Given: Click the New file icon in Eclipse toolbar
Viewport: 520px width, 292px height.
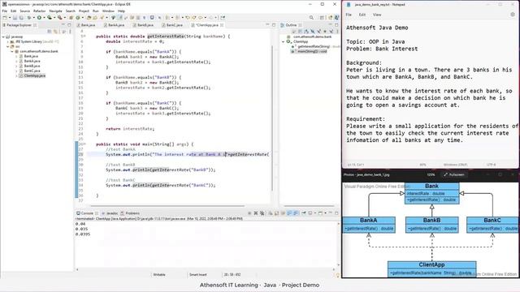Looking at the screenshot, I should [5, 18].
